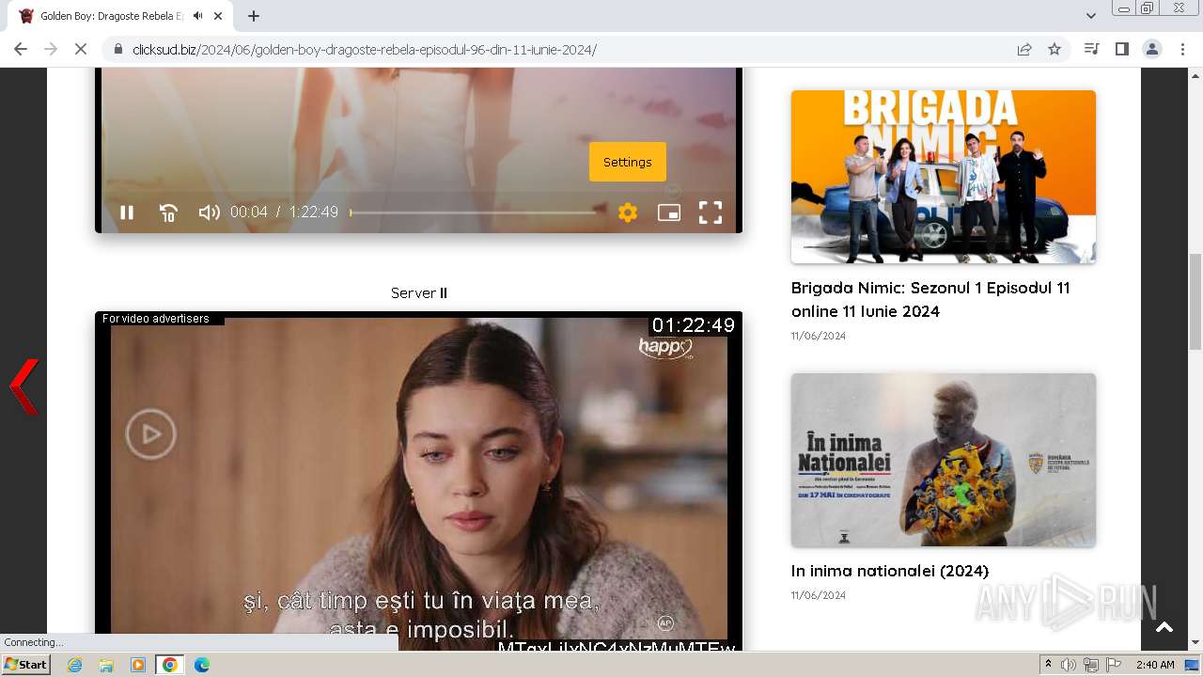Viewport: 1203px width, 677px height.
Task: Click the red left arrow on page edge
Action: (x=24, y=386)
